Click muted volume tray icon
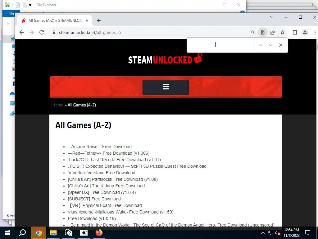The height and width of the screenshot is (239, 318). [x=278, y=233]
